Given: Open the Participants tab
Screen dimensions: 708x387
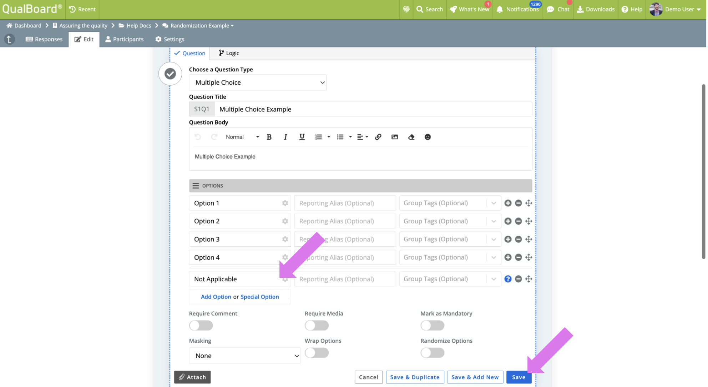Looking at the screenshot, I should 125,39.
